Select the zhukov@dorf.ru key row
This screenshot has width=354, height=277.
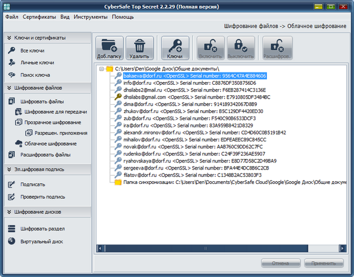[x=193, y=111]
